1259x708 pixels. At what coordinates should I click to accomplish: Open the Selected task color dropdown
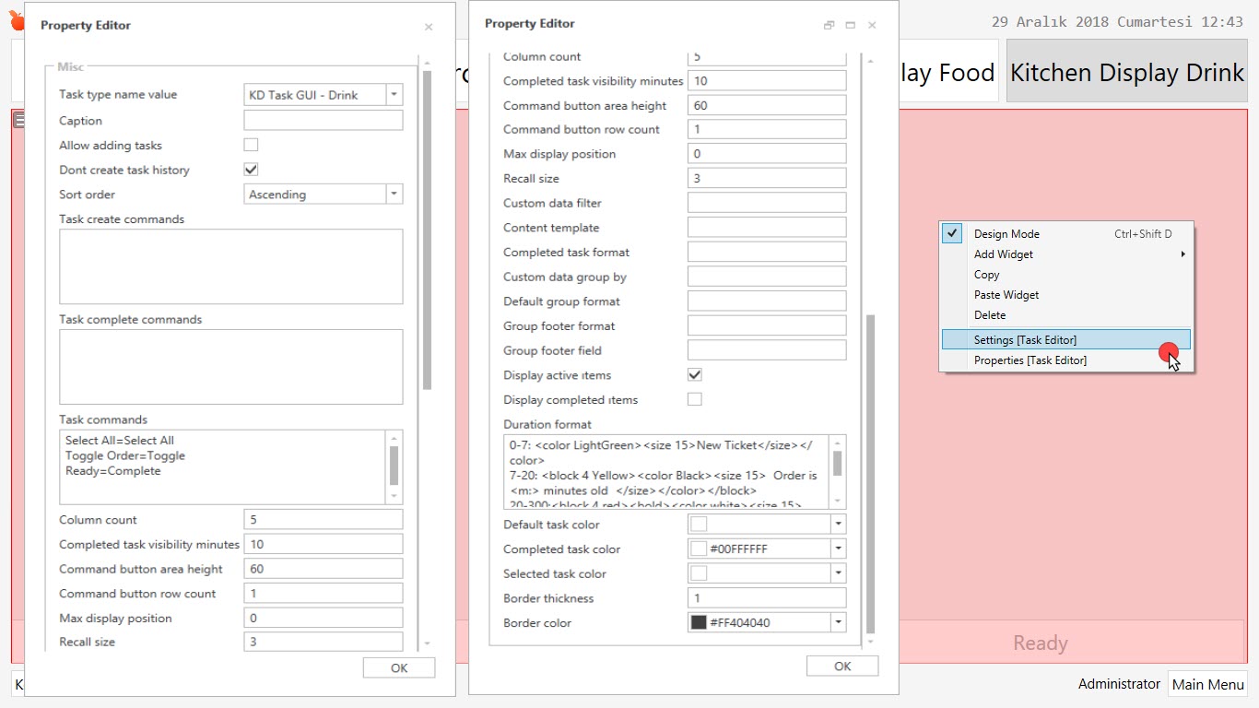(x=838, y=573)
